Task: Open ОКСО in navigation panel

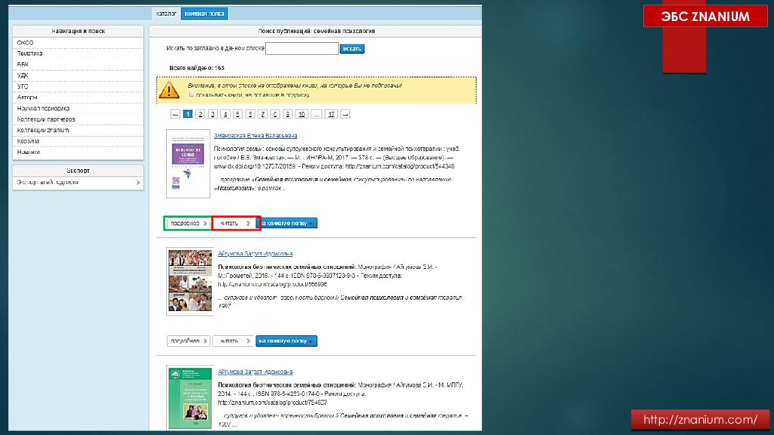Action: click(x=78, y=43)
